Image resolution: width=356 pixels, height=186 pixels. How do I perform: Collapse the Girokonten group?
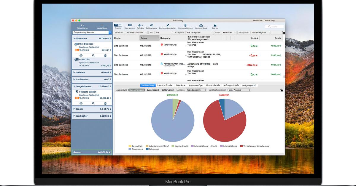tap(75, 38)
